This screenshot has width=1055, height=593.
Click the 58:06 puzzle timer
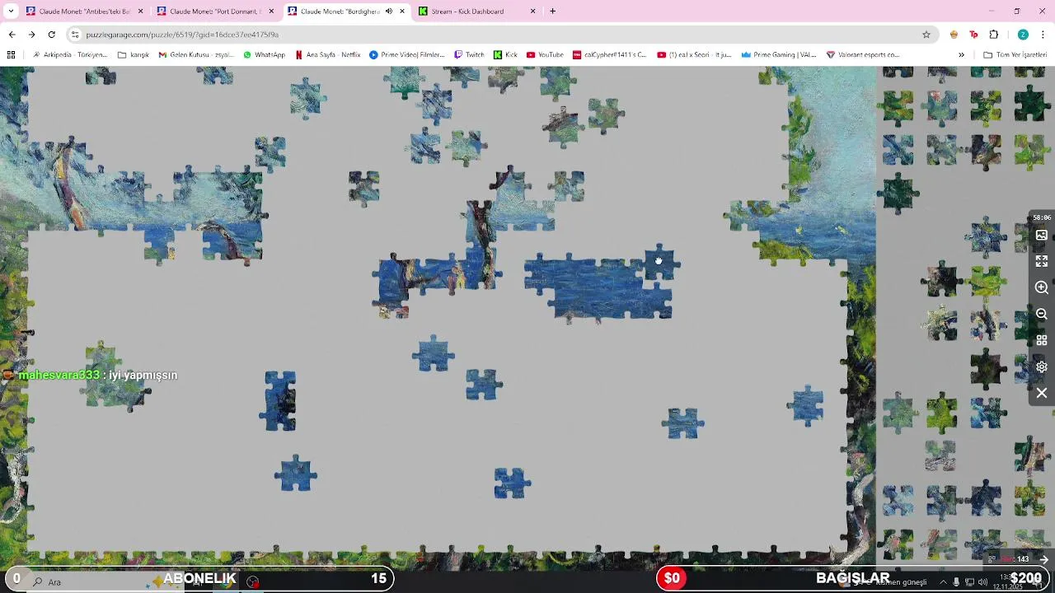pyautogui.click(x=1042, y=217)
